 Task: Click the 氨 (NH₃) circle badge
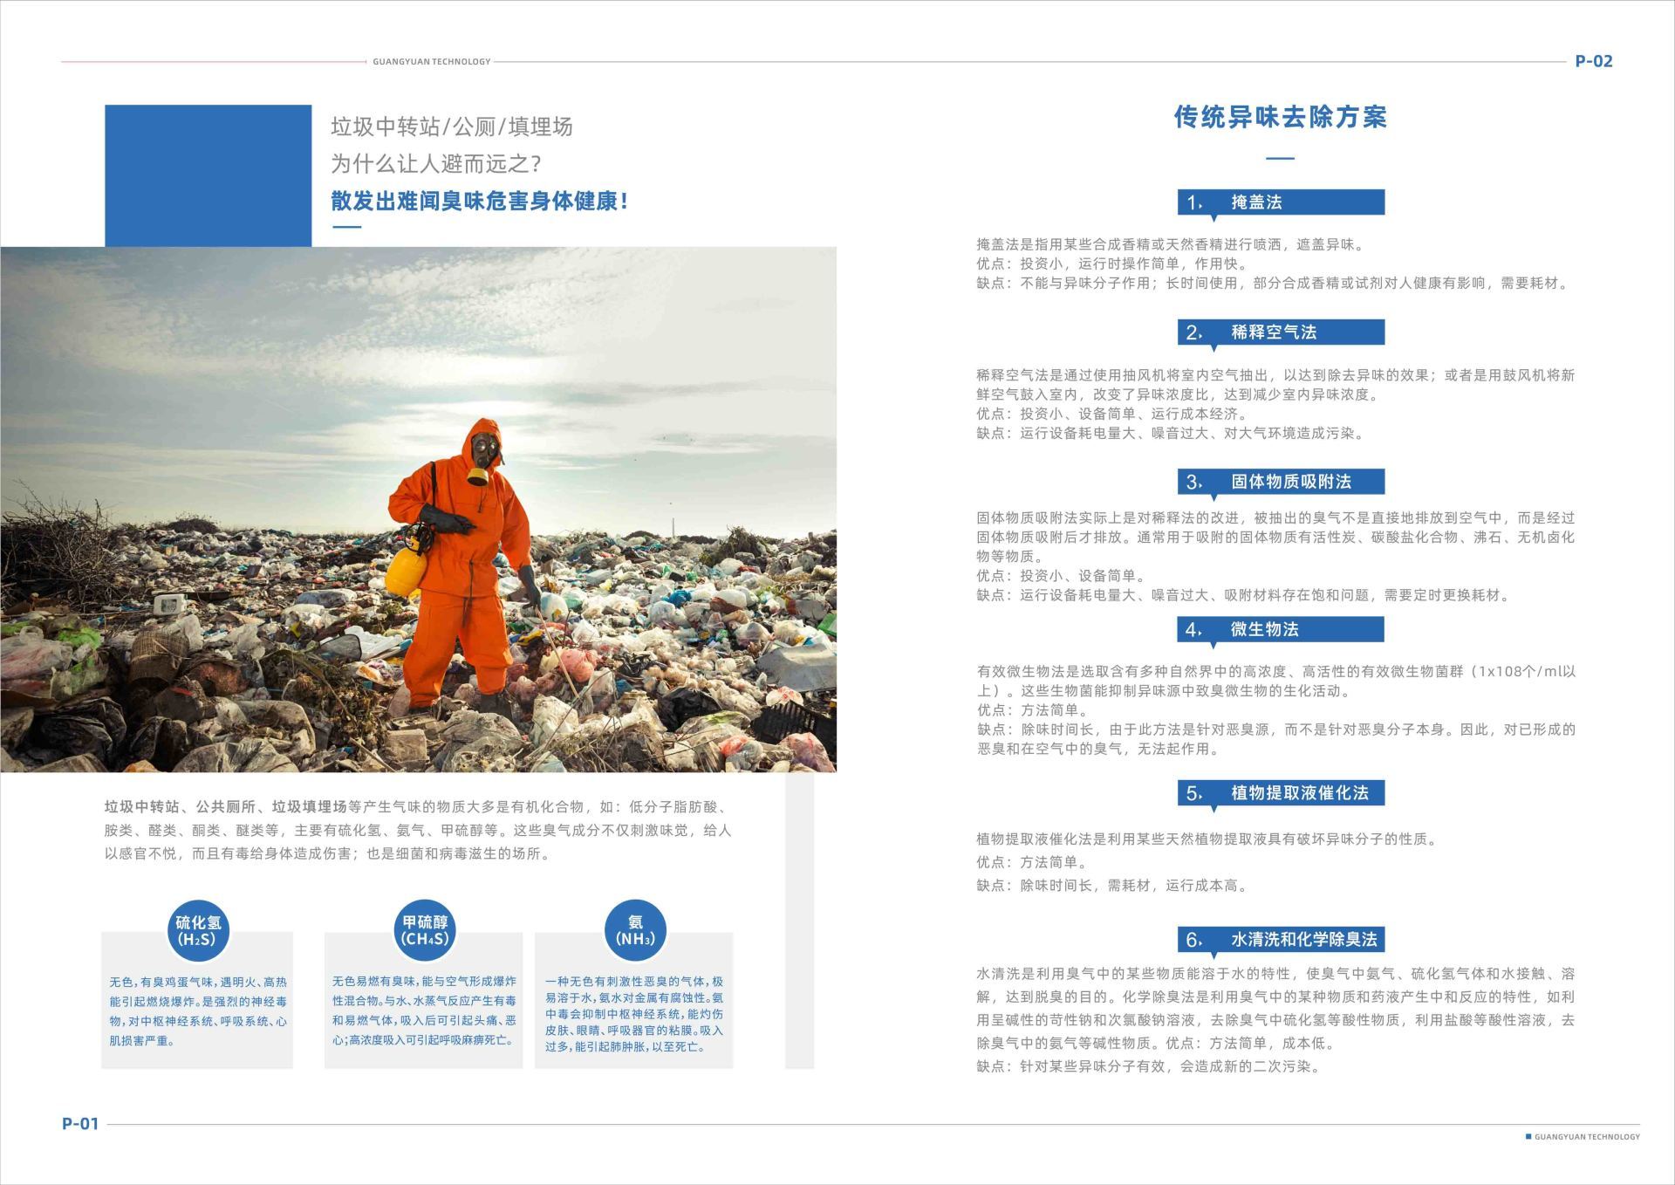click(x=635, y=931)
